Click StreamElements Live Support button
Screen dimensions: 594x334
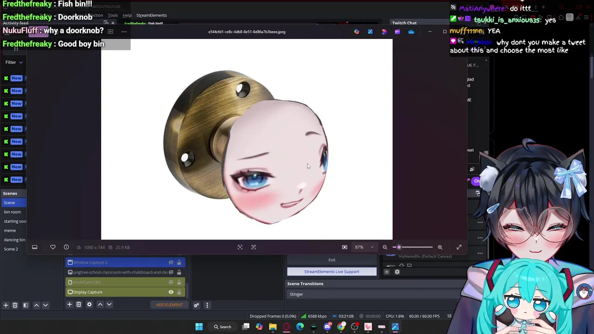[x=332, y=272]
